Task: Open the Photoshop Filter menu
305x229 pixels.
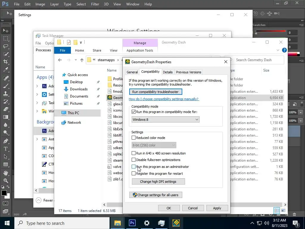Action: tap(95, 4)
